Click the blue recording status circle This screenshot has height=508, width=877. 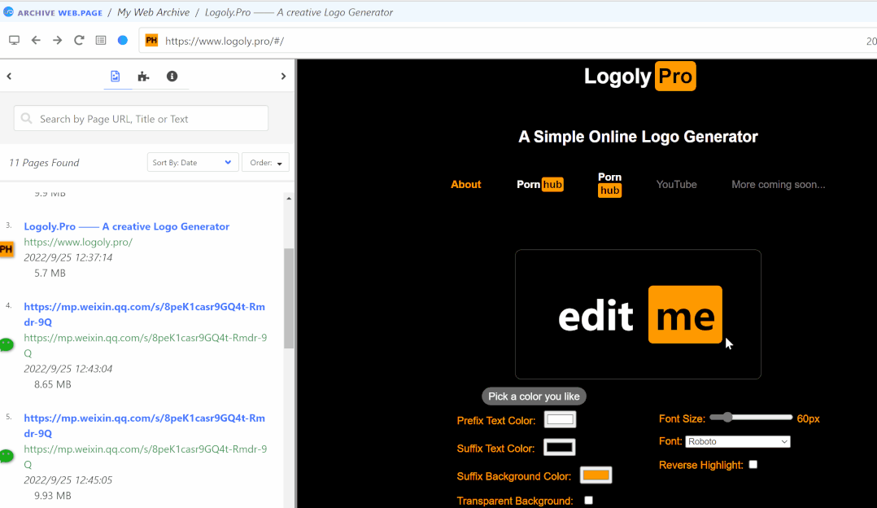point(123,40)
